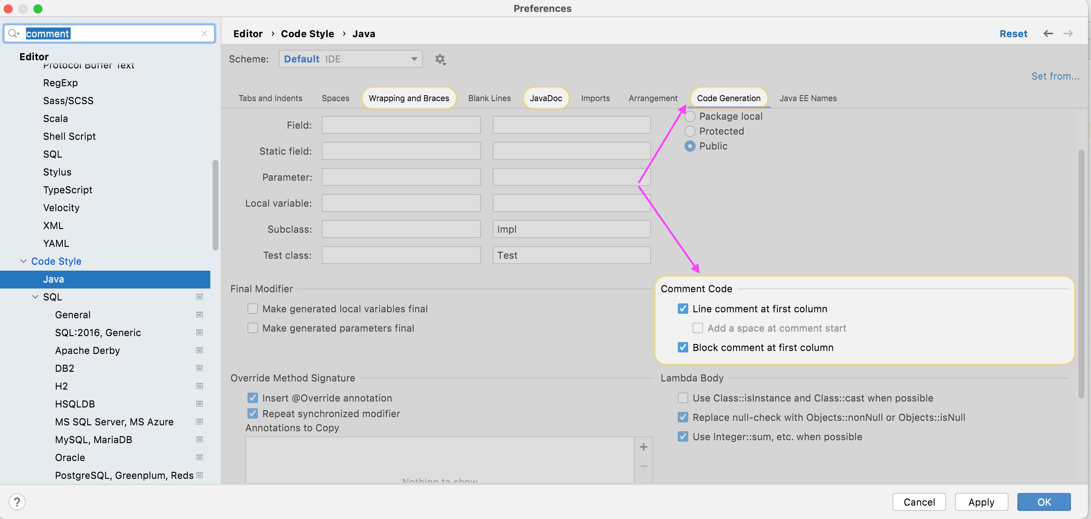Open the Scheme Default dropdown
Viewport: 1091px width, 519px height.
click(350, 59)
